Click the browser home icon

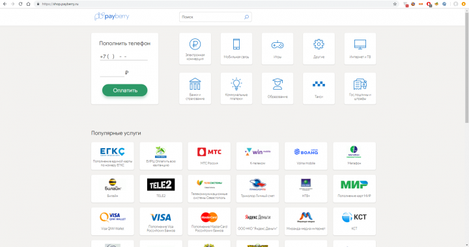(28, 4)
